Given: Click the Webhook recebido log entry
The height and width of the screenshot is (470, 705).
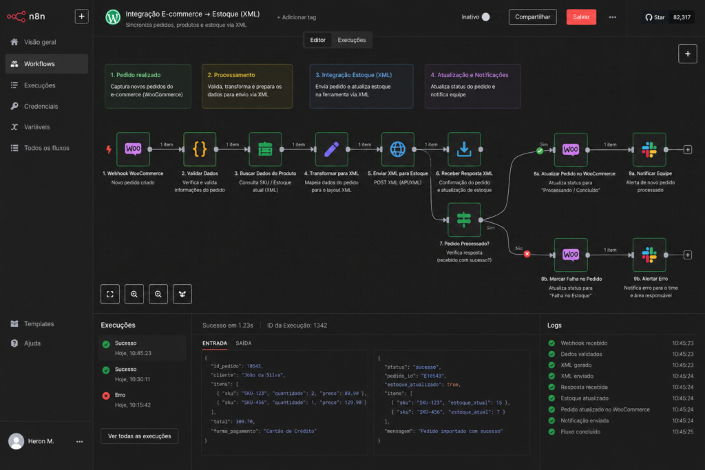Looking at the screenshot, I should (x=620, y=343).
